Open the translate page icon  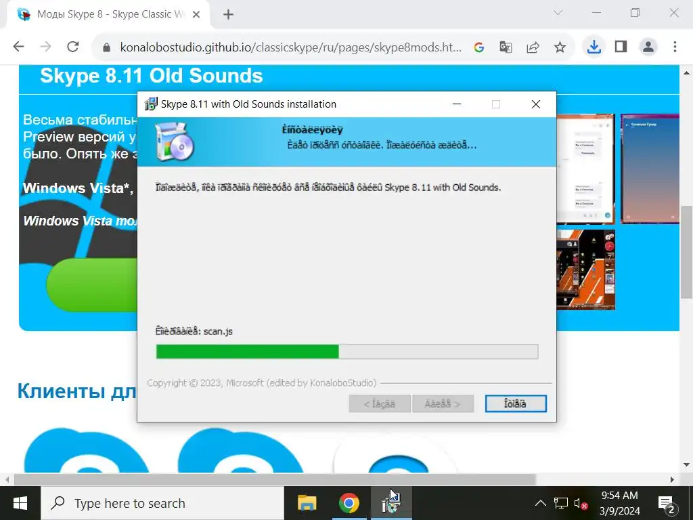pos(506,47)
